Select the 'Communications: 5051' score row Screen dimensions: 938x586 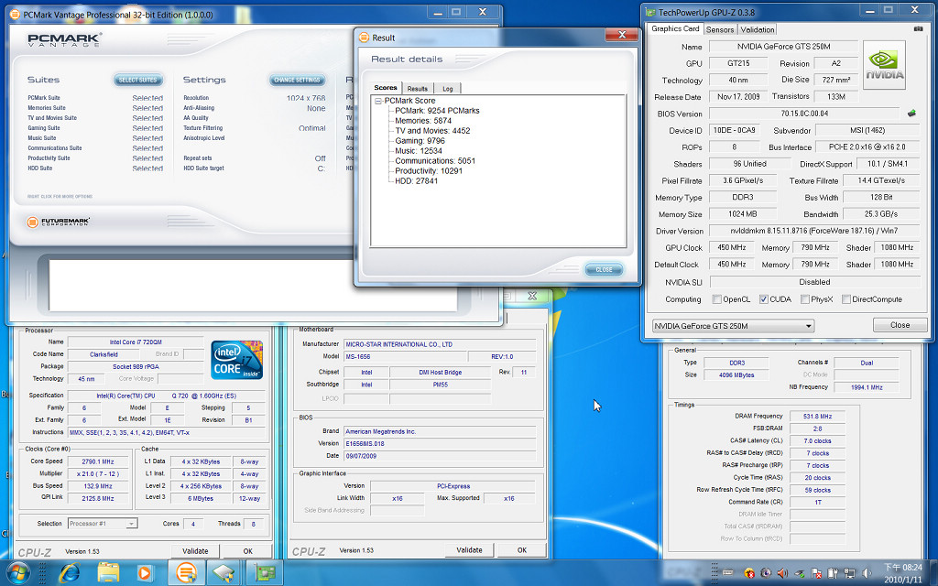(x=435, y=161)
